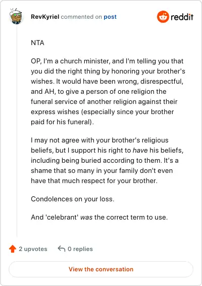The height and width of the screenshot is (286, 202).
Task: Click the "commented on" gray text
Action: 81,17
